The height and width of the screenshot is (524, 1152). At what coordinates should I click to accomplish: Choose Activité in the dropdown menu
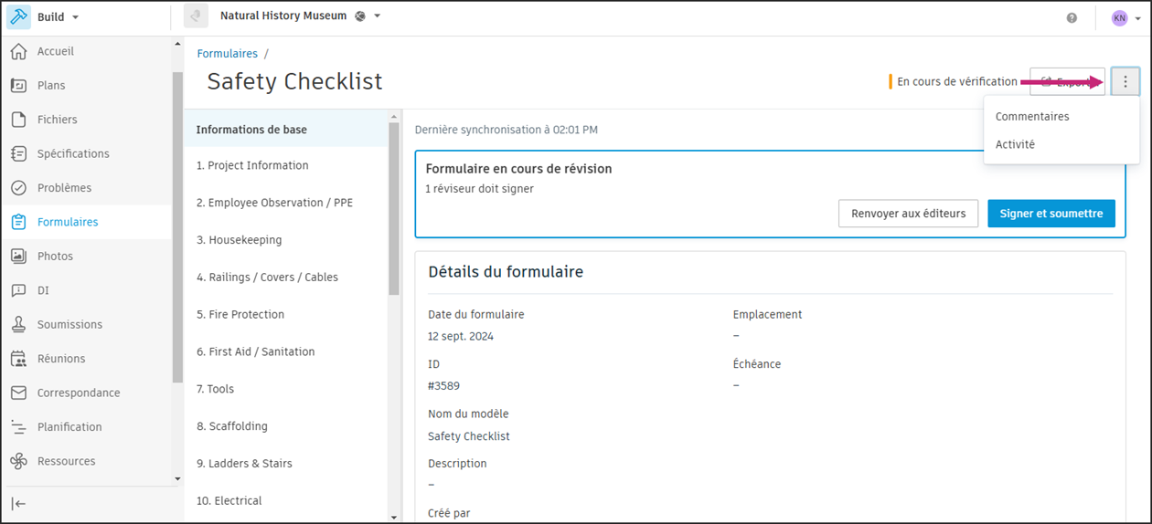pos(1015,144)
